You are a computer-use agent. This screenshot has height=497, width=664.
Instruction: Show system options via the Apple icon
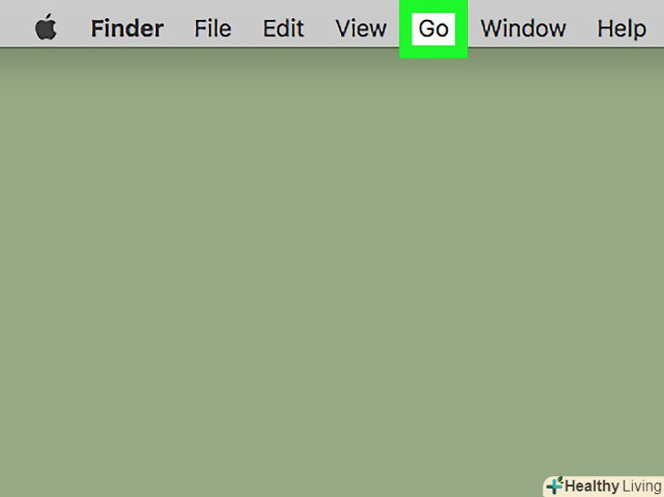click(46, 27)
